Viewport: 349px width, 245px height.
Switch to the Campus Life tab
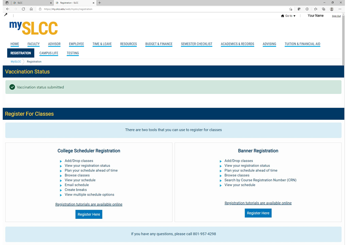coord(49,53)
